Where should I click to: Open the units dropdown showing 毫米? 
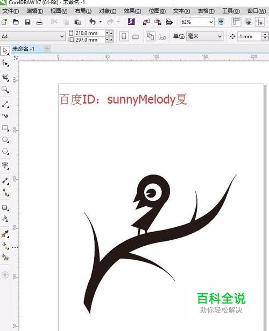[x=220, y=37]
